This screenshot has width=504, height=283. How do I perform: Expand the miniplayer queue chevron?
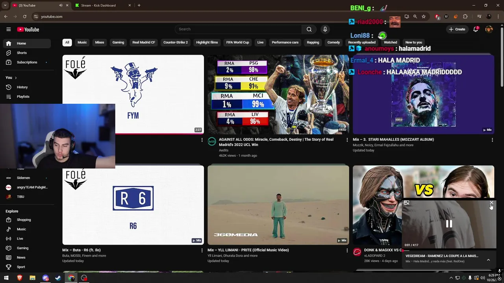pyautogui.click(x=488, y=260)
